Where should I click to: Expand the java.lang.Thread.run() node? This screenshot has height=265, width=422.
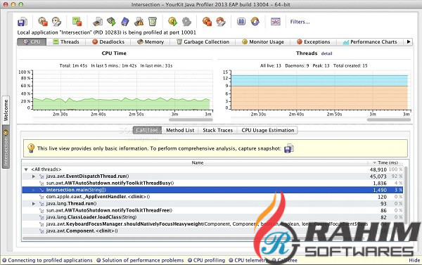pos(34,204)
